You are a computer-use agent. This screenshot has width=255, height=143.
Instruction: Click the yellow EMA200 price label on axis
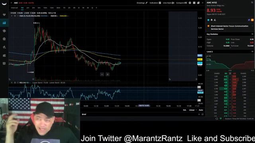click(200, 60)
